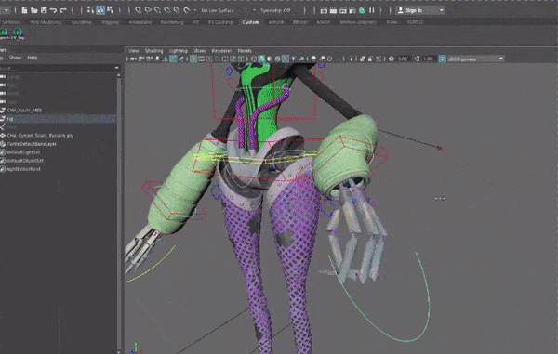Screen dimensions: 558x354
Task: Enable Snap to curves magnet icon
Action: (148, 10)
